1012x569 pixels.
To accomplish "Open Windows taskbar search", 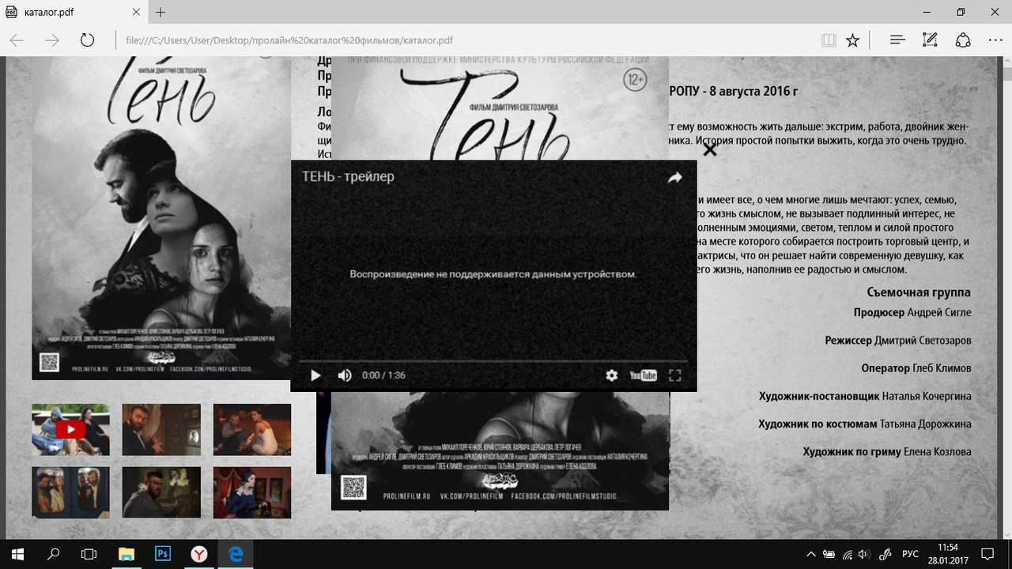I will (54, 554).
